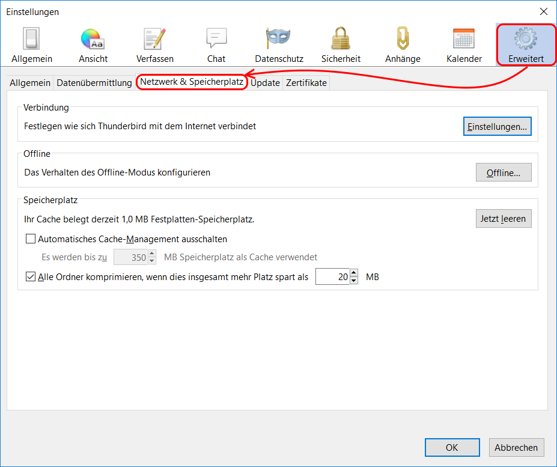This screenshot has height=467, width=557.
Task: Click the 20 MB compaction threshold field
Action: (332, 276)
